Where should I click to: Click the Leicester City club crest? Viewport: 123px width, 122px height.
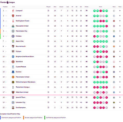click(13, 102)
